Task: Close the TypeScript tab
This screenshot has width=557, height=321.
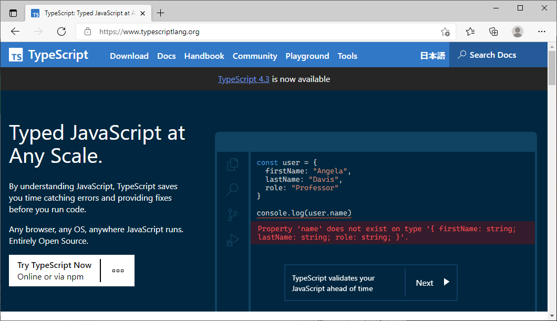Action: (143, 14)
